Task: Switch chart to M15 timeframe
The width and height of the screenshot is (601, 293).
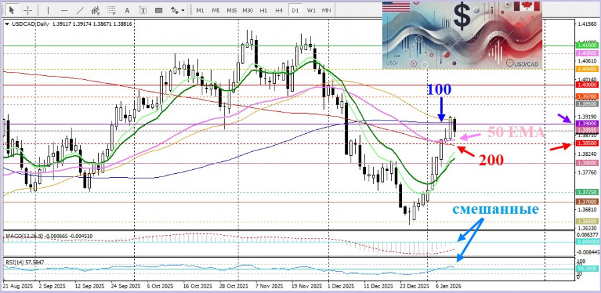Action: [x=232, y=11]
